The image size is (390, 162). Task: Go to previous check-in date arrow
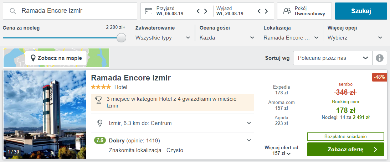198,11
